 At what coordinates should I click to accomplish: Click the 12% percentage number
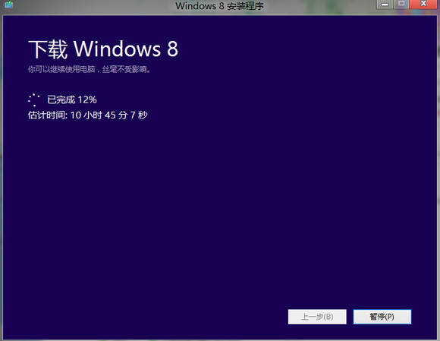click(x=87, y=99)
